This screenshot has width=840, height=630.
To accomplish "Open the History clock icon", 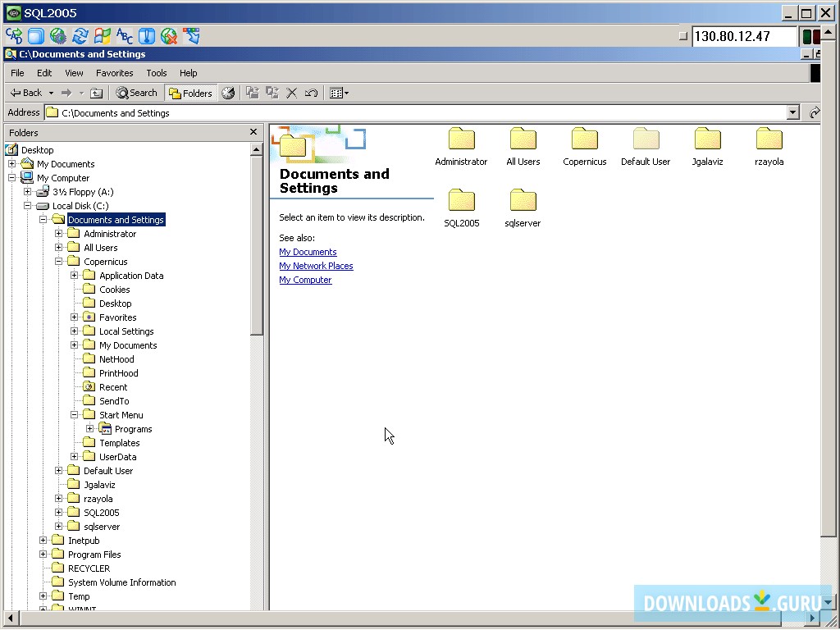I will coord(228,94).
